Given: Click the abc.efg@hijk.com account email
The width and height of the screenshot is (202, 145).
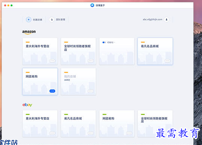Looking at the screenshot, I should (x=153, y=20).
